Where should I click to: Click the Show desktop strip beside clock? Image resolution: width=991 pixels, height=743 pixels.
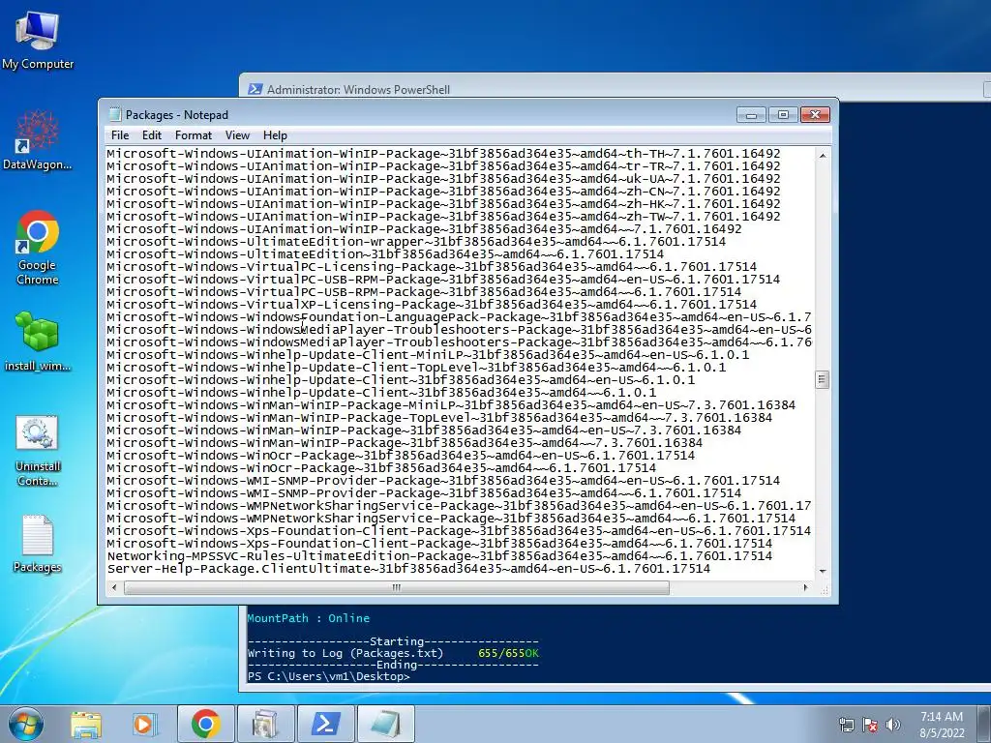(x=984, y=724)
